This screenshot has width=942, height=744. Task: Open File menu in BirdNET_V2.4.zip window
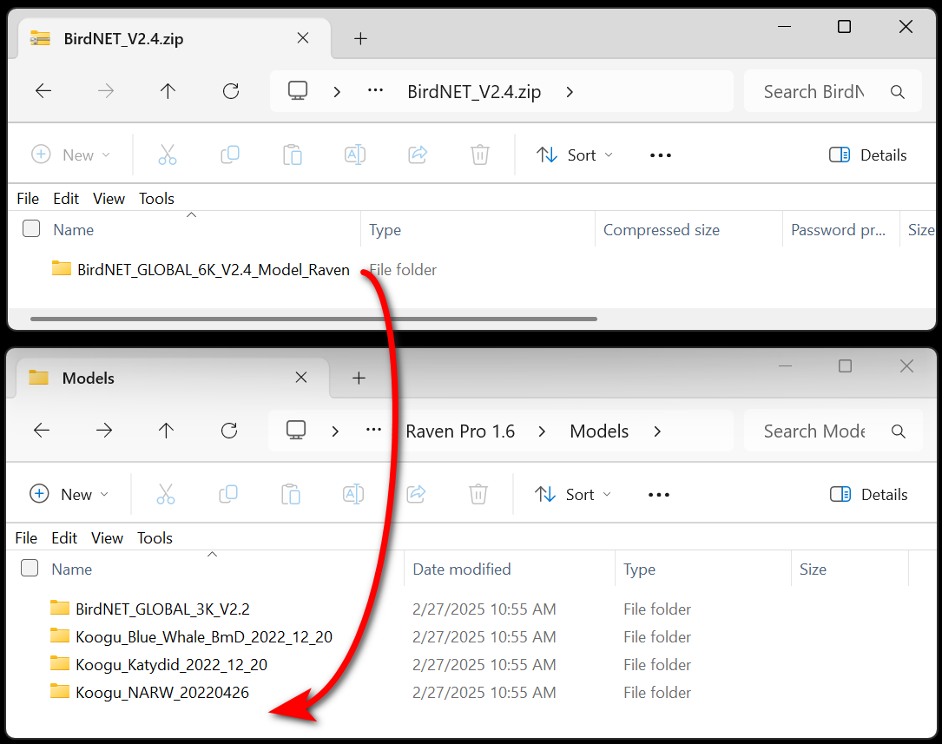(28, 199)
